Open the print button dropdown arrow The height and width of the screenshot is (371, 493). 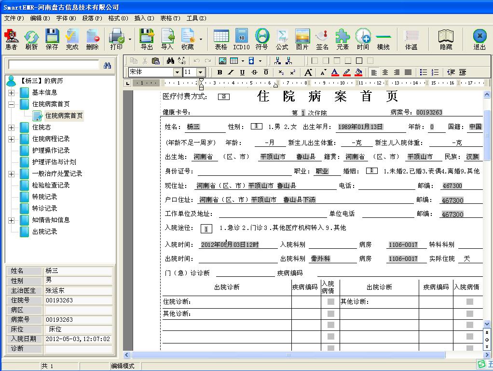click(x=130, y=39)
